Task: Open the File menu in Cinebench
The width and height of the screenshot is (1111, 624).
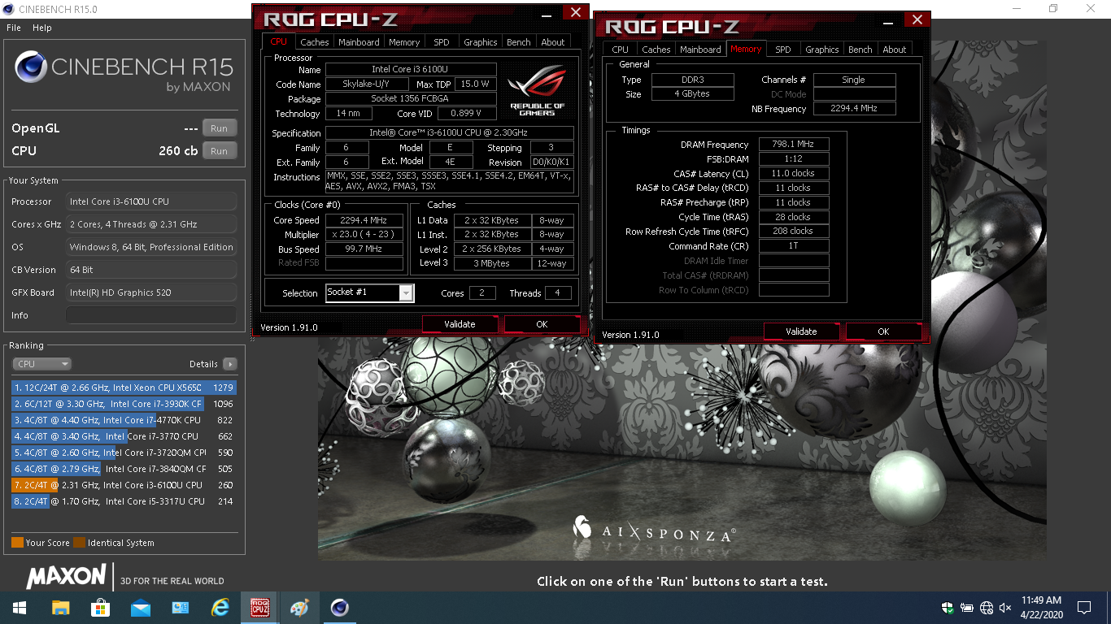Action: [14, 28]
